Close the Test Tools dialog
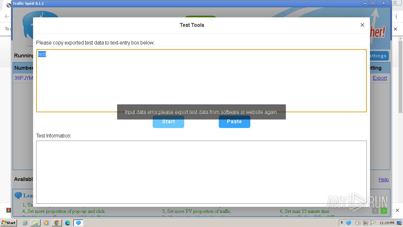Screen dimensions: 403x227 click(x=362, y=25)
